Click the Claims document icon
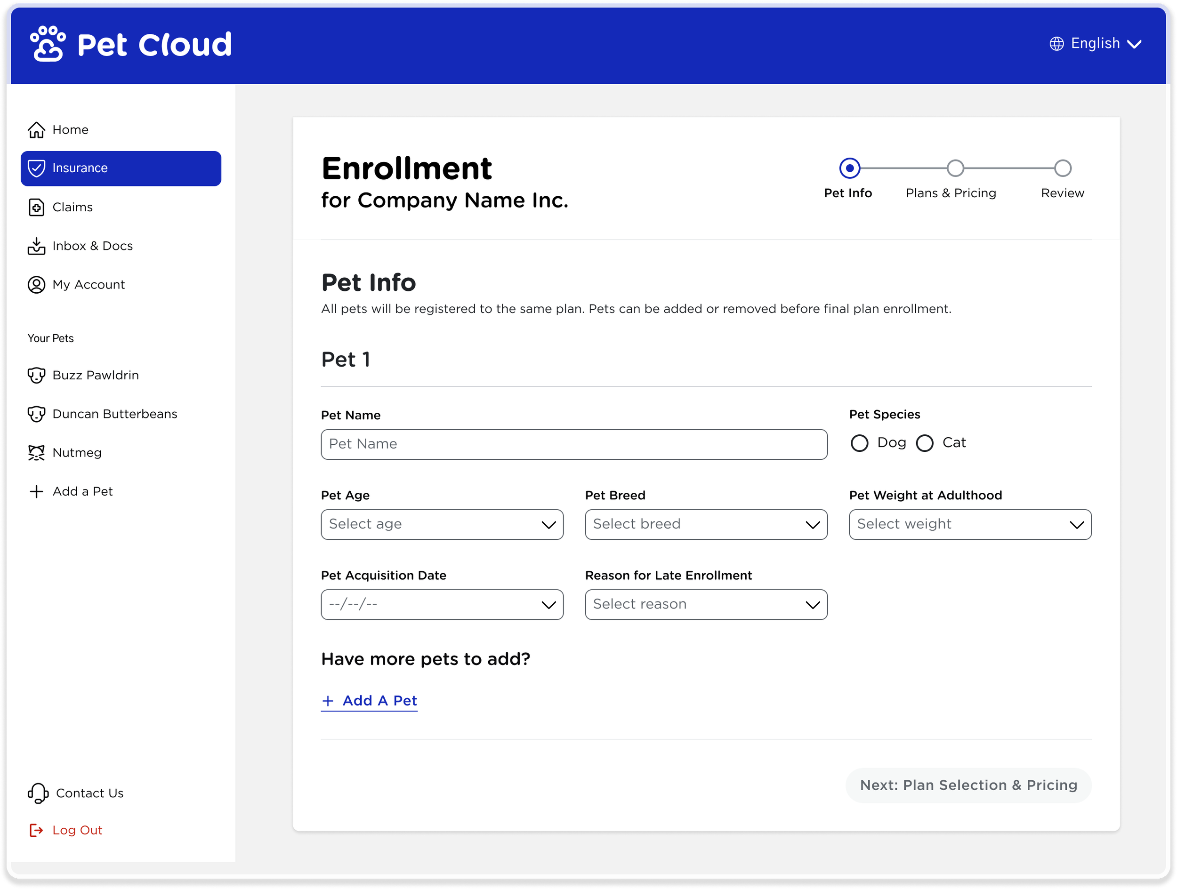The width and height of the screenshot is (1177, 889). point(36,207)
